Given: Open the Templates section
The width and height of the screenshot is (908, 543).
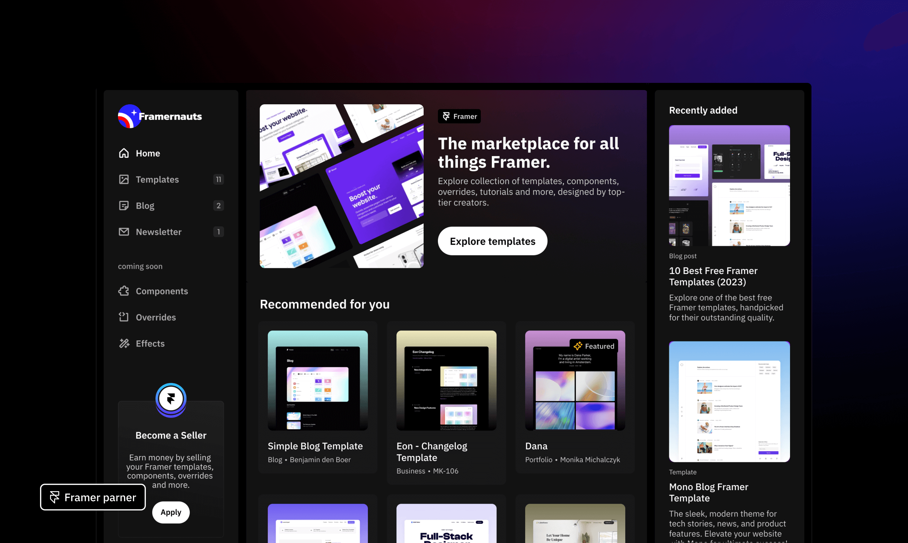Looking at the screenshot, I should pos(171,179).
